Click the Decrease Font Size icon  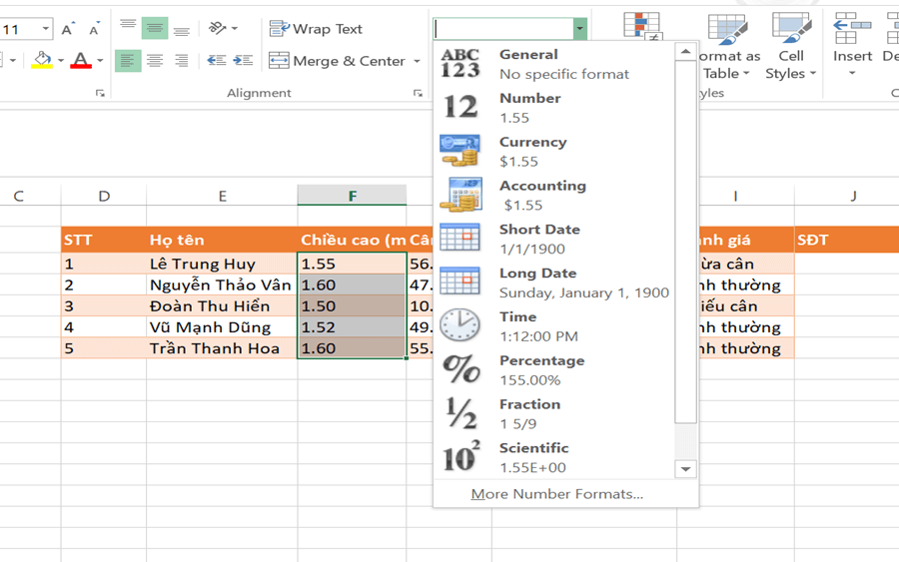coord(94,30)
